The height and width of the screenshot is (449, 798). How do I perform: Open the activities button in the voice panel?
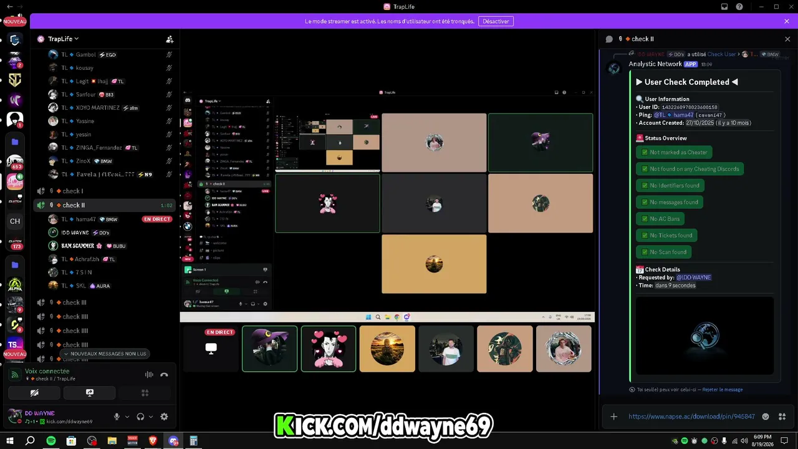145,393
